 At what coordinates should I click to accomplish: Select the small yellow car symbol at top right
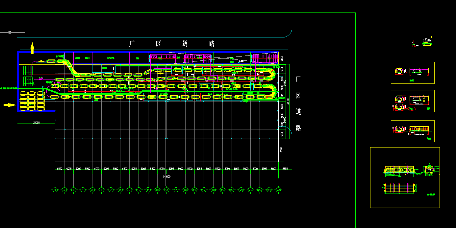click(427, 44)
